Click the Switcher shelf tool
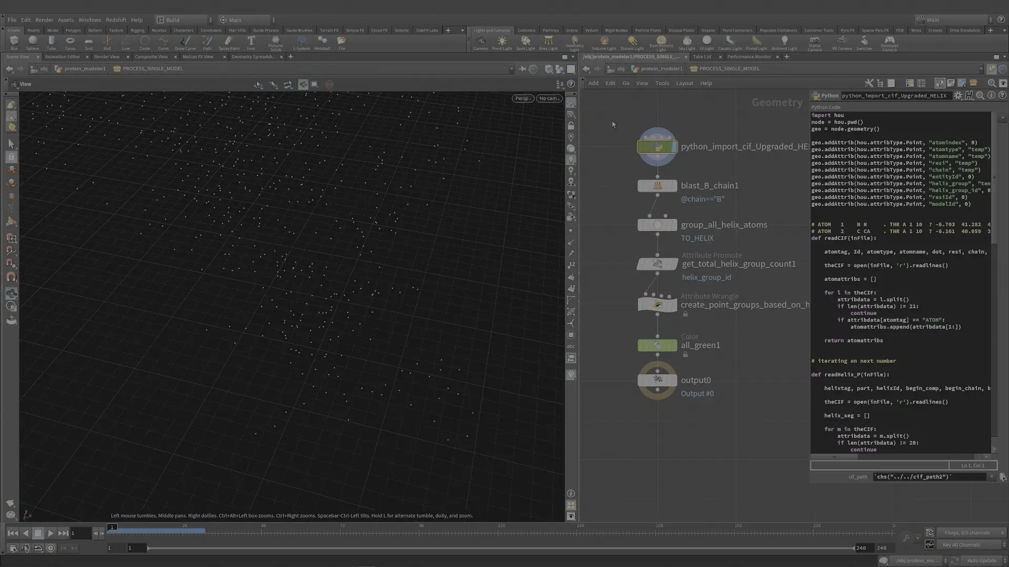This screenshot has width=1009, height=567. [864, 43]
